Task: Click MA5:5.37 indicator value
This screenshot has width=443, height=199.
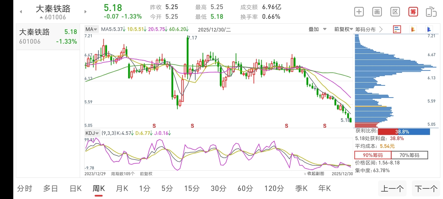Action: pos(113,29)
